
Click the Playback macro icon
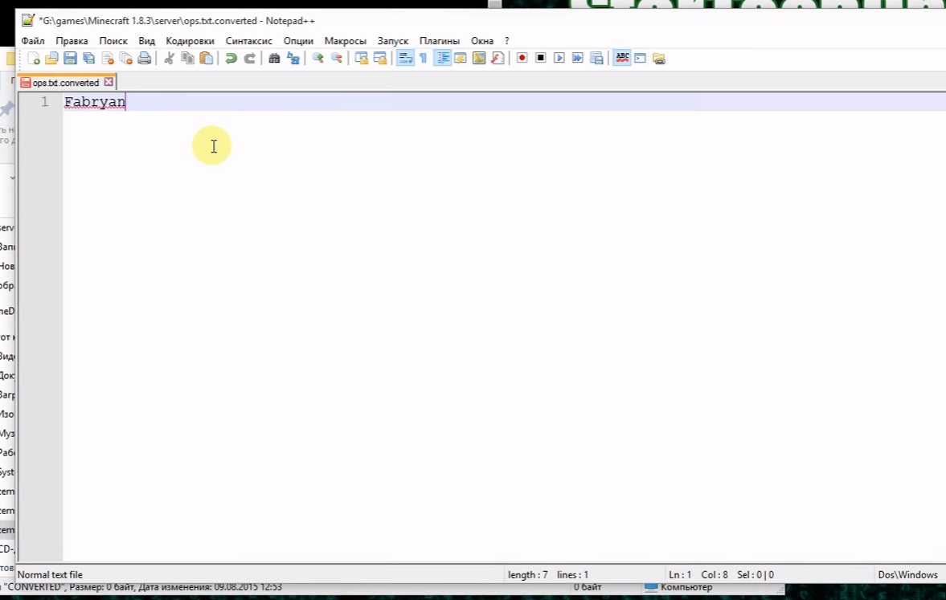click(x=559, y=59)
